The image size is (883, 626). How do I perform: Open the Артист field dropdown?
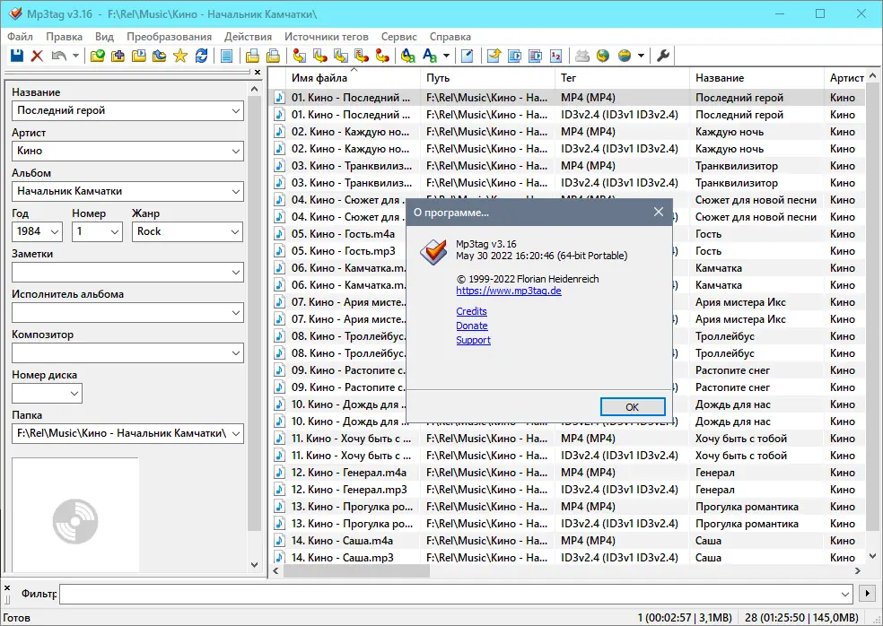click(x=236, y=151)
